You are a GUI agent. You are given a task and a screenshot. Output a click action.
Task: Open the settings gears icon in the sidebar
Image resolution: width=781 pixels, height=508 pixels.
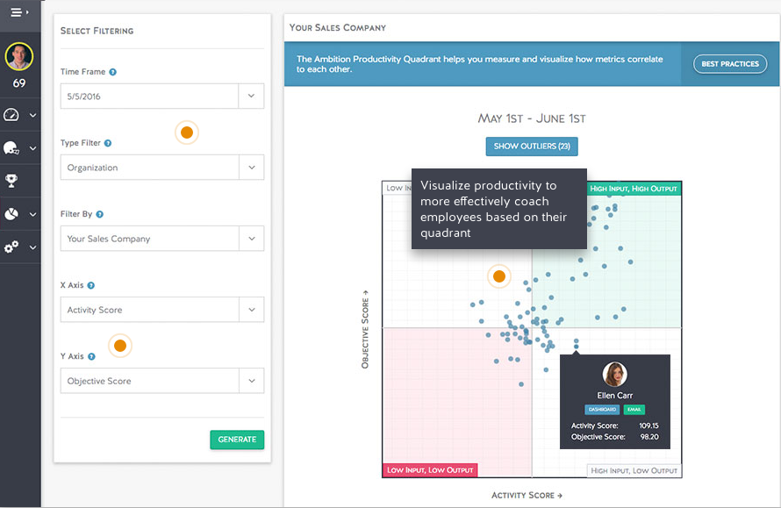12,247
